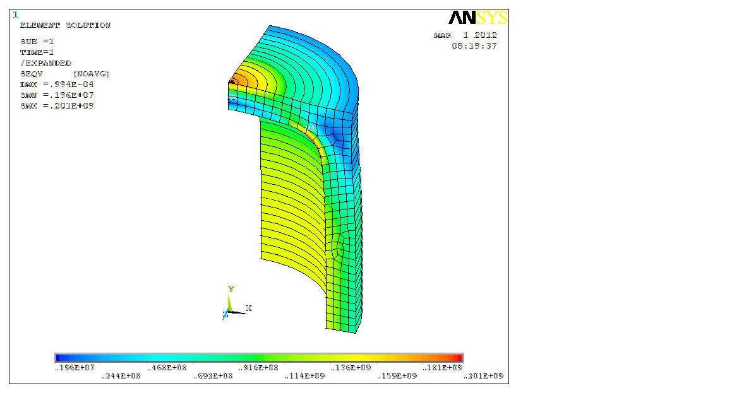This screenshot has height=393, width=751.
Task: Click the X axis label of the triad
Action: (x=249, y=308)
